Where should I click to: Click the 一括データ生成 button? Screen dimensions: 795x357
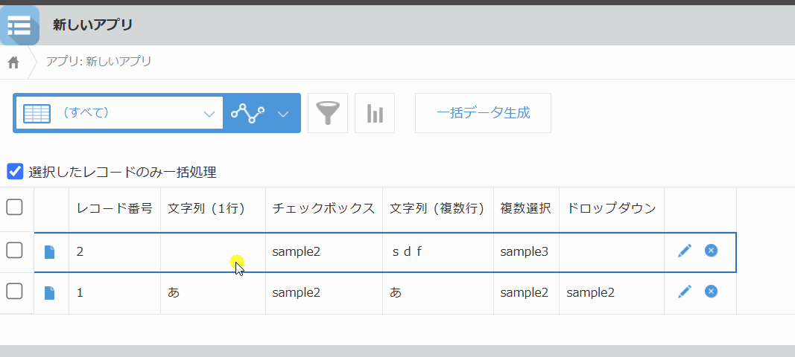483,113
